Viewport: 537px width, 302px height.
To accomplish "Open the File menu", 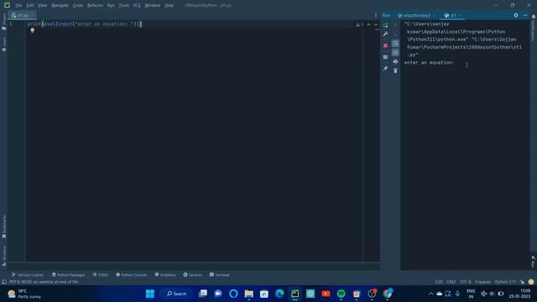I will tap(18, 6).
